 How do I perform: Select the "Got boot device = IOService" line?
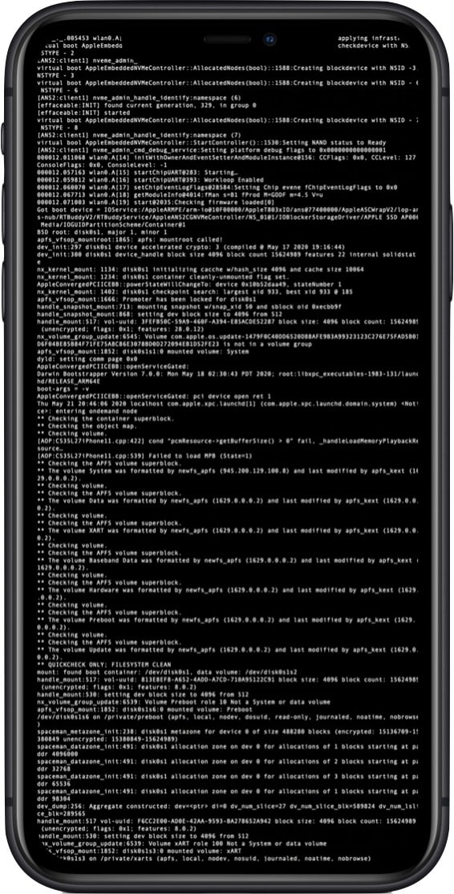228,210
